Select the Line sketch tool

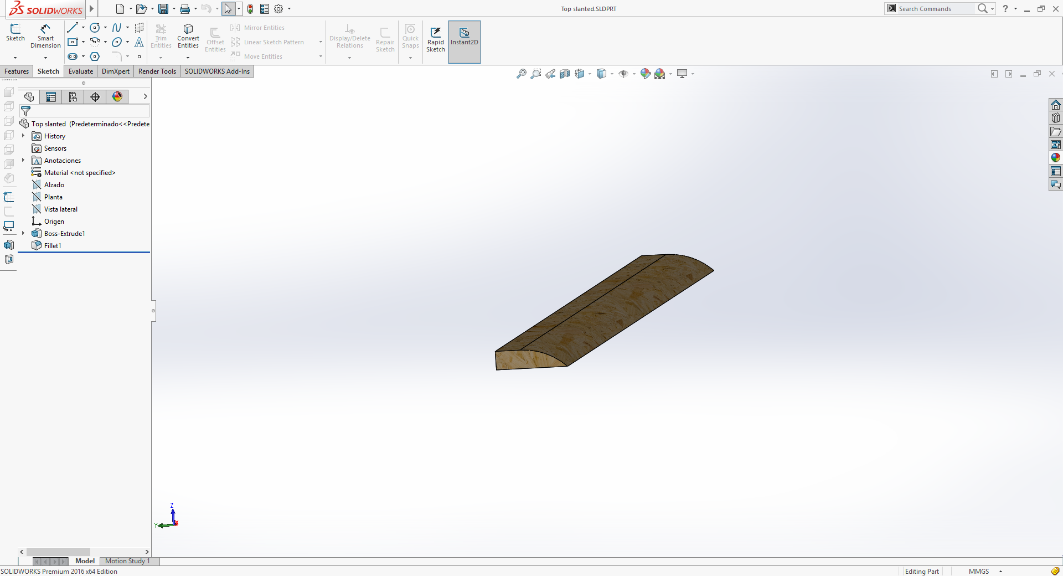tap(73, 28)
